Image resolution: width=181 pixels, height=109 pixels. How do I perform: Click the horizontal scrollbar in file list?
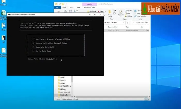tap(112, 97)
